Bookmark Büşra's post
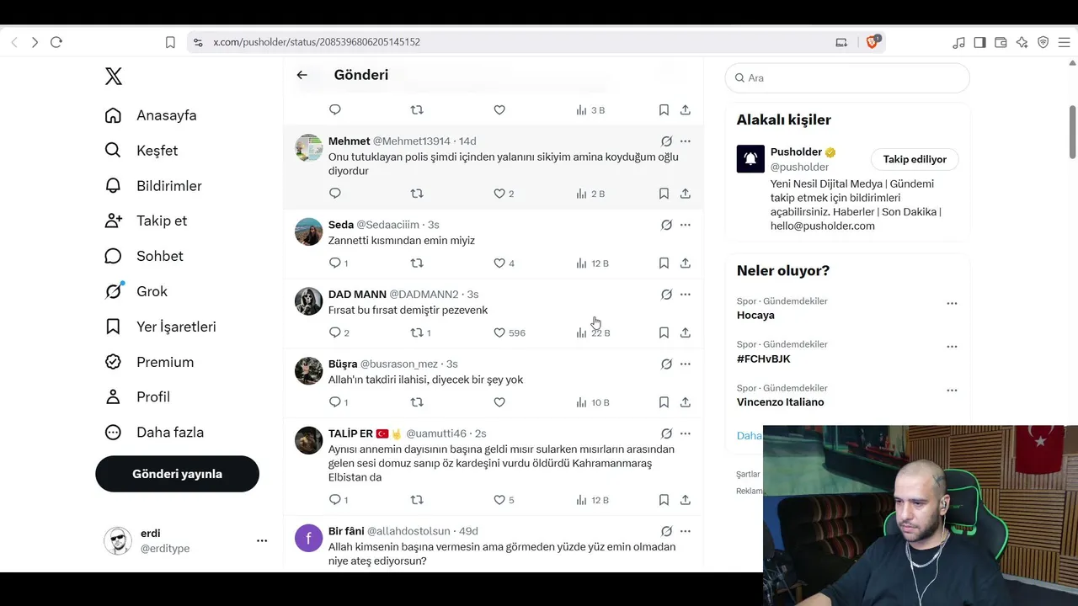Image resolution: width=1078 pixels, height=606 pixels. [664, 402]
